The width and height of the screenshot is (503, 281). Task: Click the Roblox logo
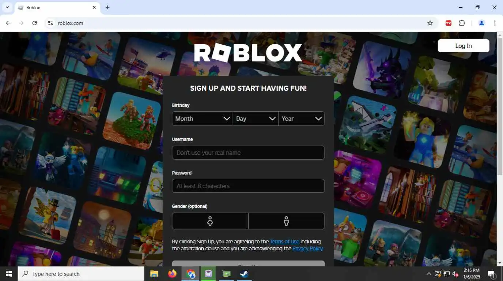(x=248, y=53)
